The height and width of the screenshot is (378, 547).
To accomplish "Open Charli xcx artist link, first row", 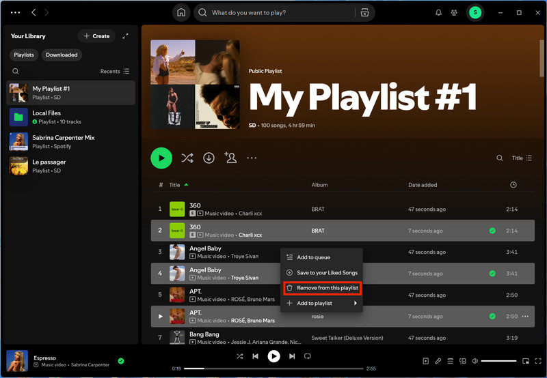I will click(250, 214).
